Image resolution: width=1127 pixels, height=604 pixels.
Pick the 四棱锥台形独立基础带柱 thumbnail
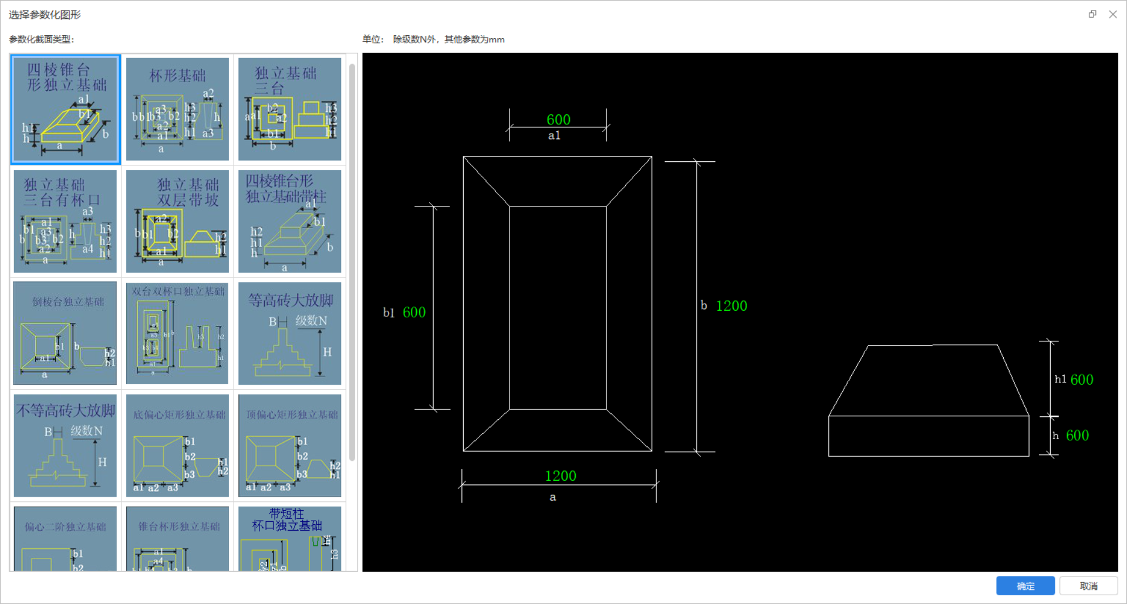(289, 221)
